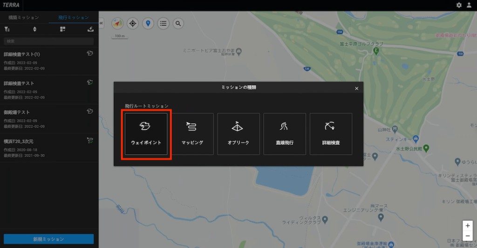Choose the 詳細検査 detailed inspection mission
Viewport: 477px width, 248px height.
click(331, 134)
